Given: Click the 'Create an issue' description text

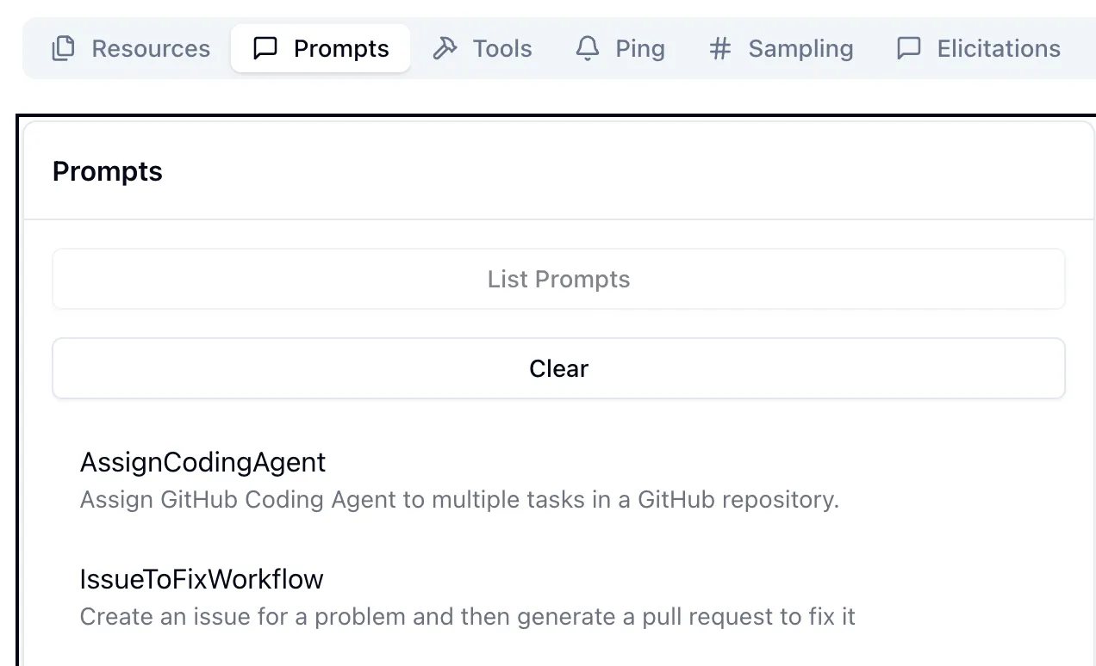Looking at the screenshot, I should tap(467, 617).
